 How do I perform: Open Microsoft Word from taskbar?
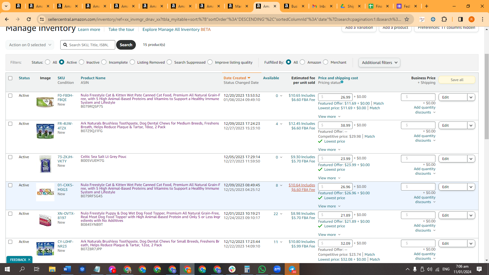point(67,269)
